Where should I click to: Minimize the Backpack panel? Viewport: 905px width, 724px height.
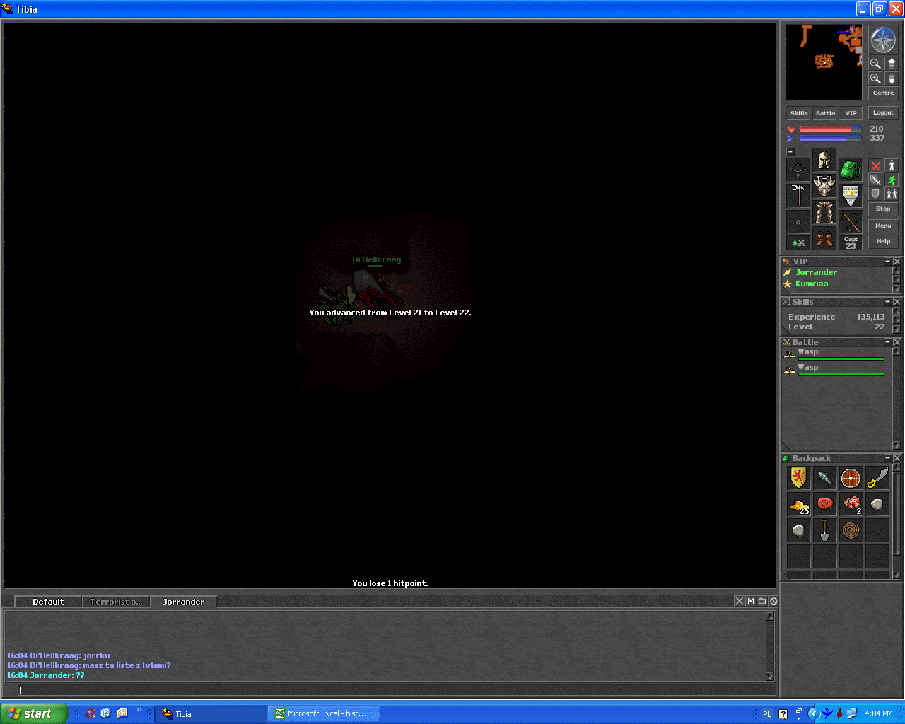click(x=888, y=458)
